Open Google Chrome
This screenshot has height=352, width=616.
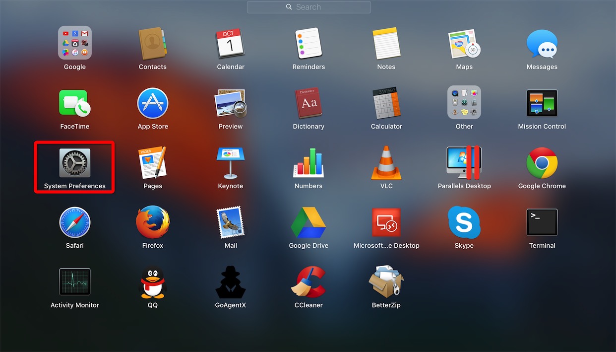pos(542,162)
